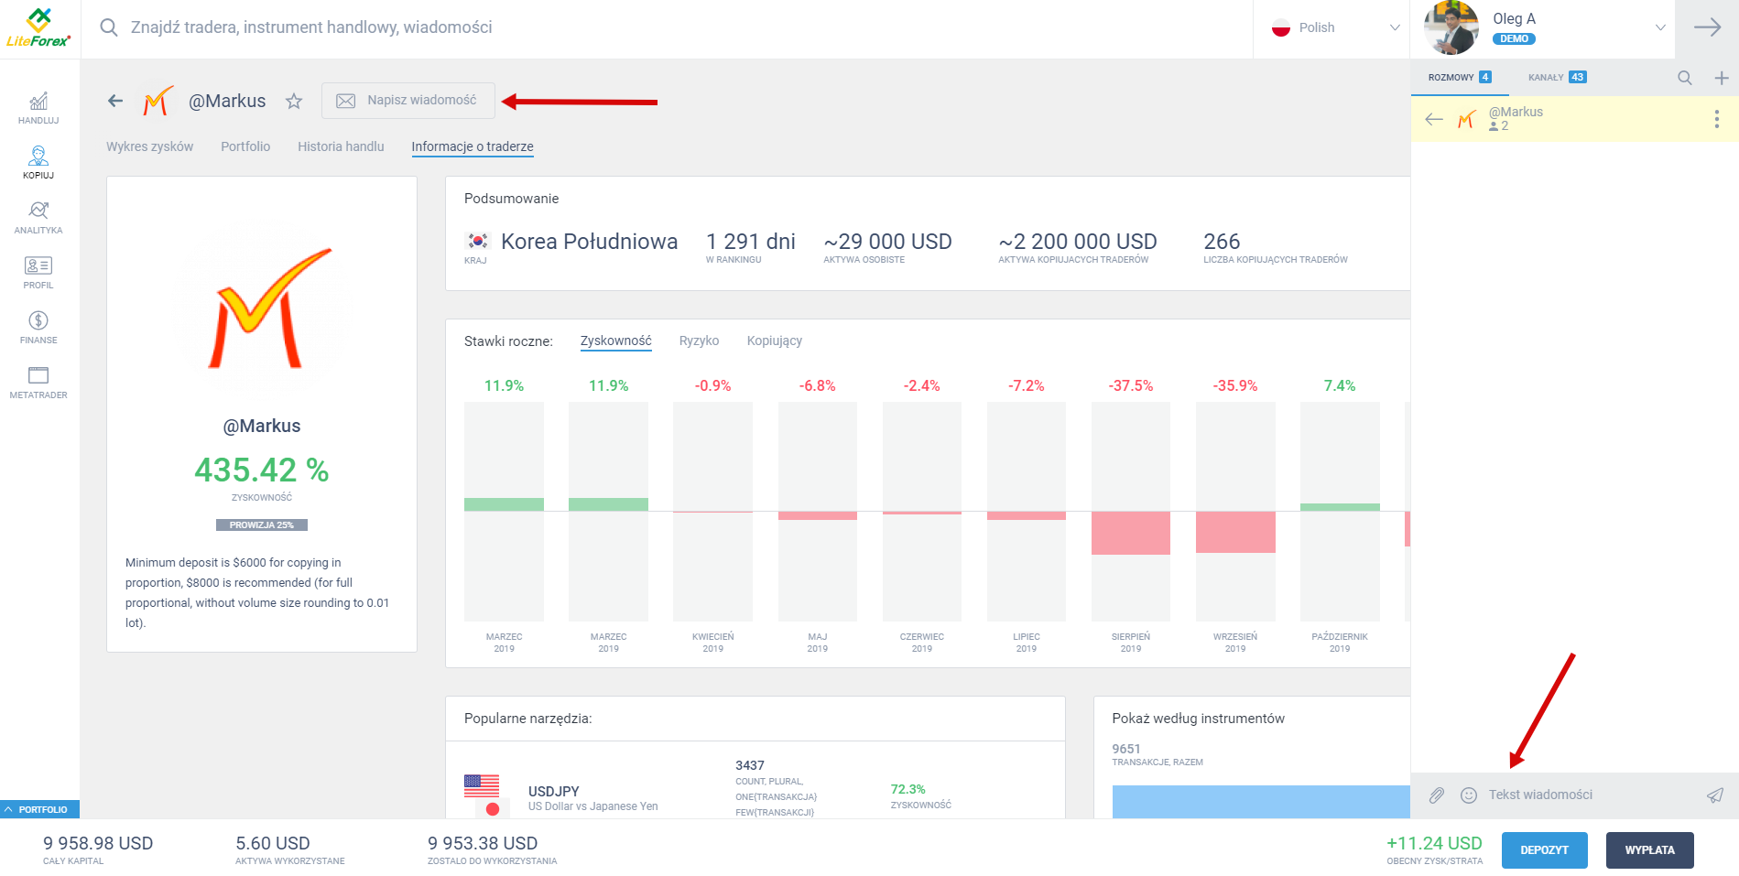
Task: Click the attachment paperclip icon in chat
Action: click(1437, 795)
